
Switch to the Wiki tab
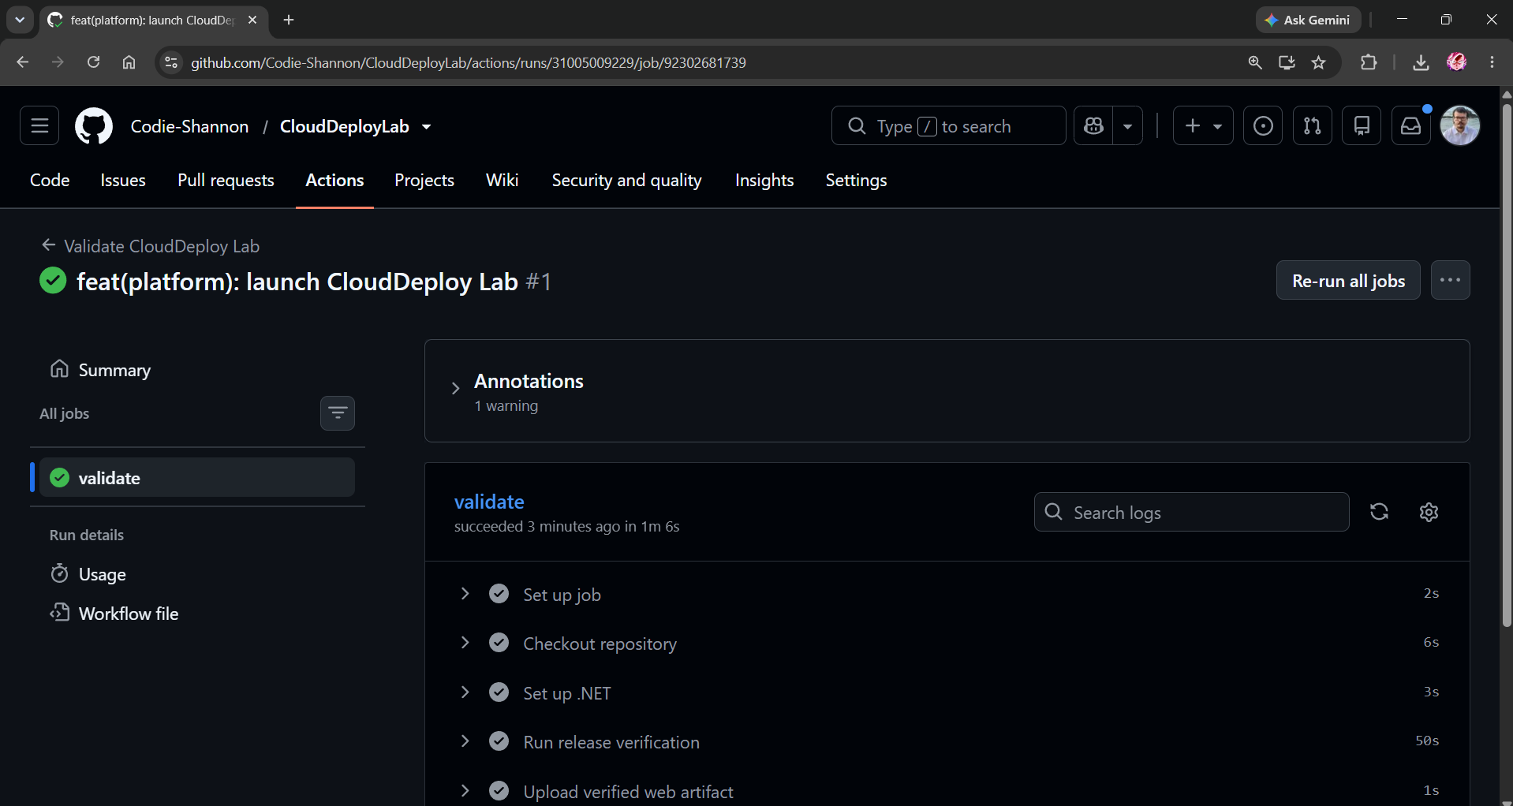[502, 180]
